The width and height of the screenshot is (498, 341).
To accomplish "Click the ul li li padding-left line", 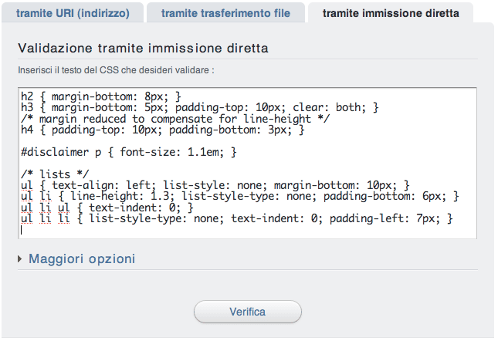I will point(236,218).
